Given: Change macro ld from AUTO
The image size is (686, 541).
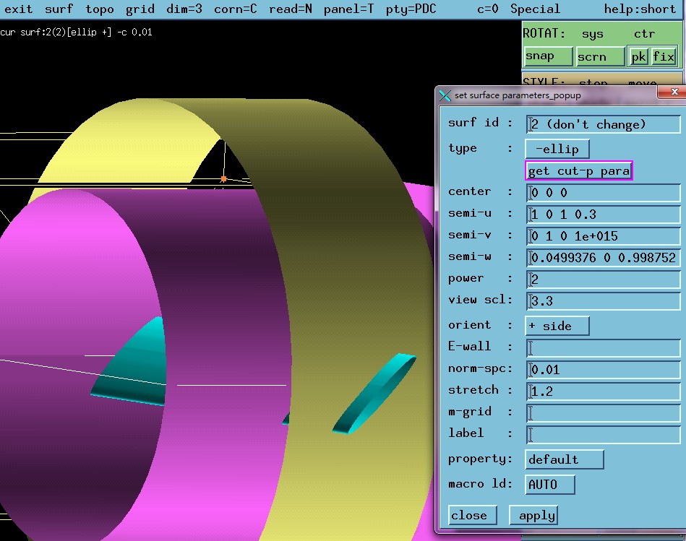Looking at the screenshot, I should point(549,485).
